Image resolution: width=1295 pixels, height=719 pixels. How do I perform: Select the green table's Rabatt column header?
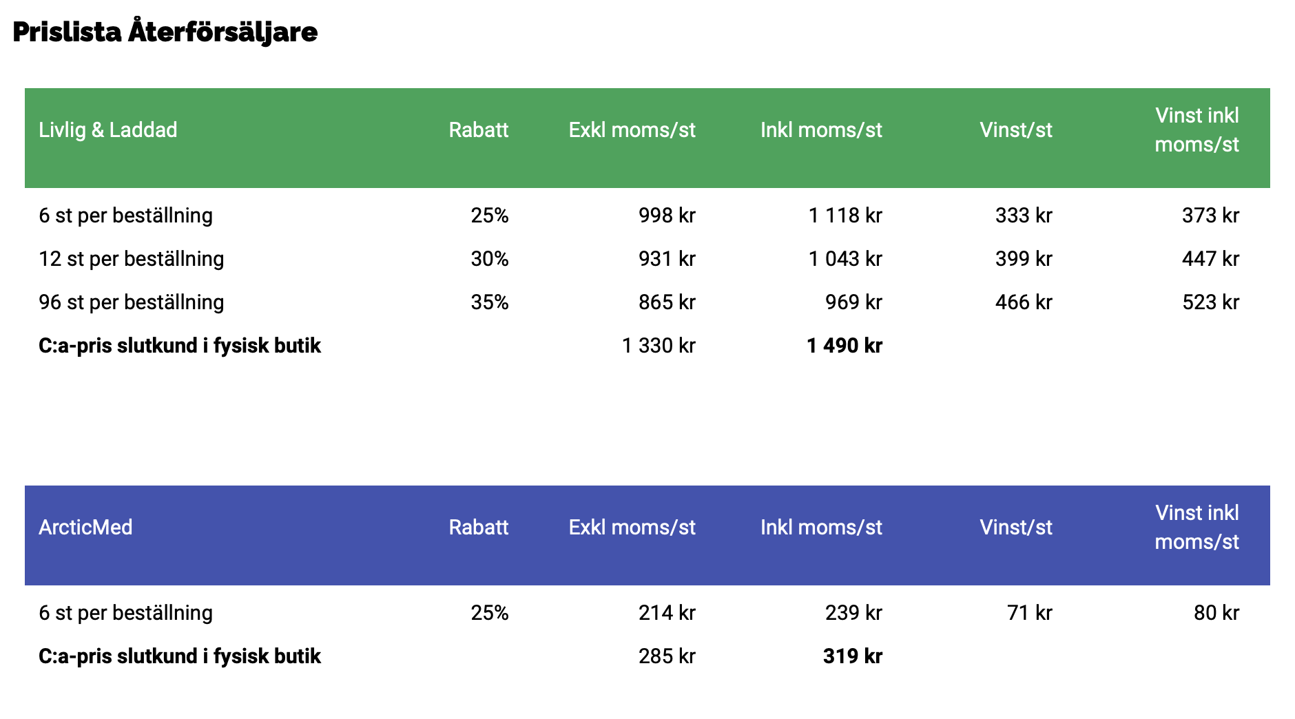coord(479,129)
